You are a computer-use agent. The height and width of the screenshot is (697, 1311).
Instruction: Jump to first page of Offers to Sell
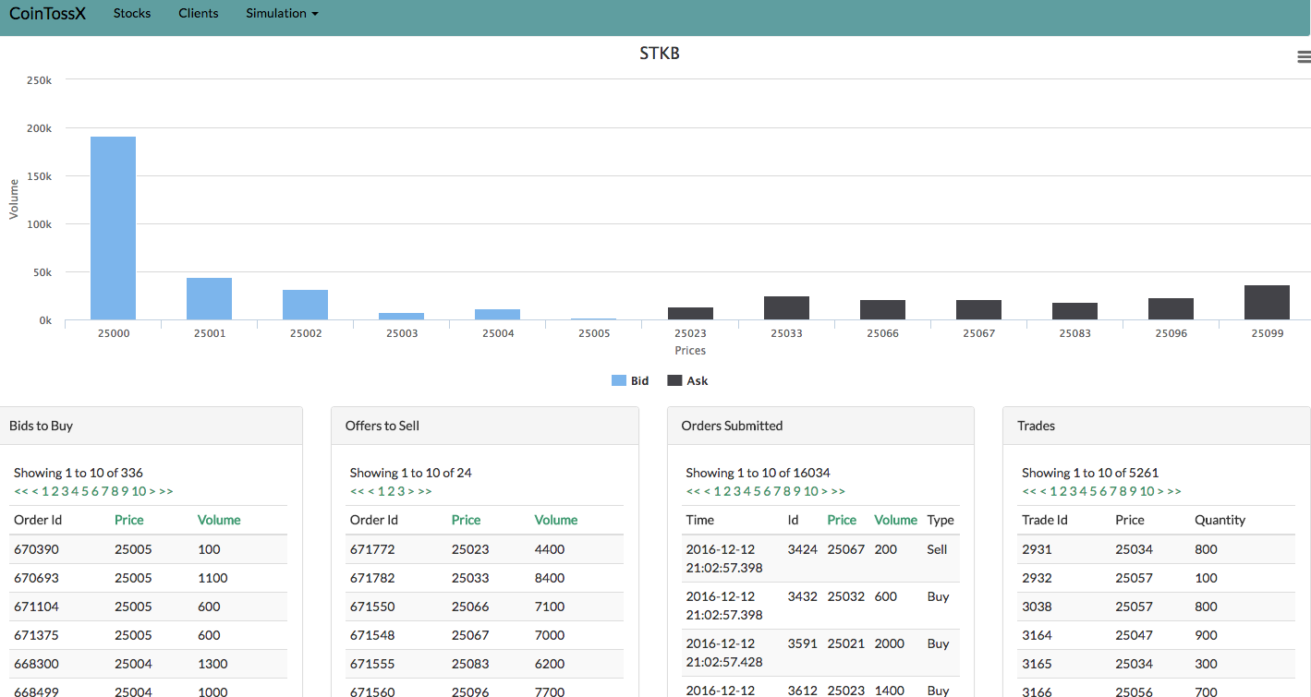coord(358,491)
